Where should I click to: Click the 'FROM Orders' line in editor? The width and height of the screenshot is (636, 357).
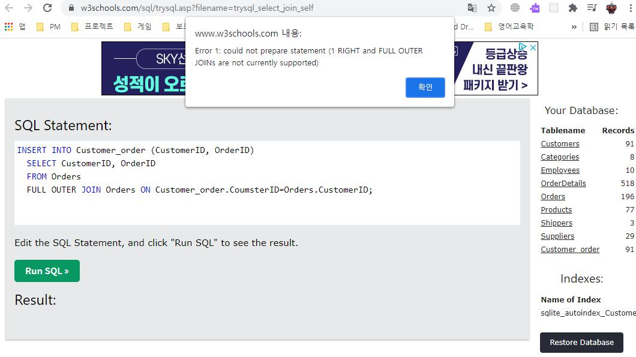point(53,176)
